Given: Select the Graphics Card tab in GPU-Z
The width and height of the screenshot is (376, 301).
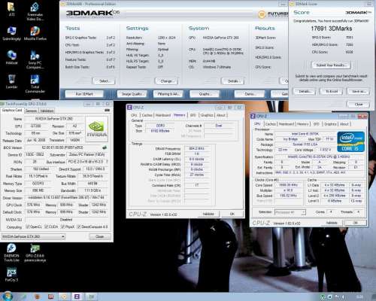Looking at the screenshot, I should coord(12,110).
